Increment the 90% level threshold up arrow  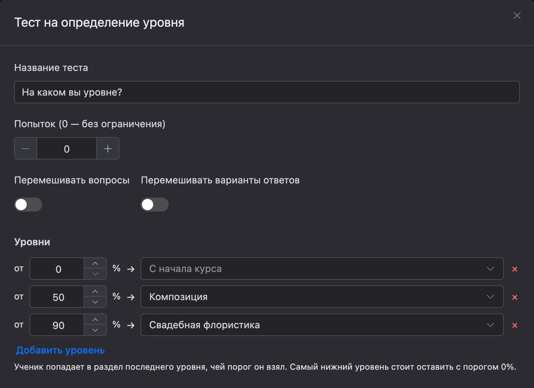pos(95,320)
